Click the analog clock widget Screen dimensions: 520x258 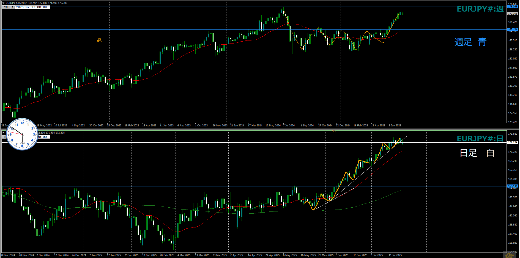[x=22, y=134]
